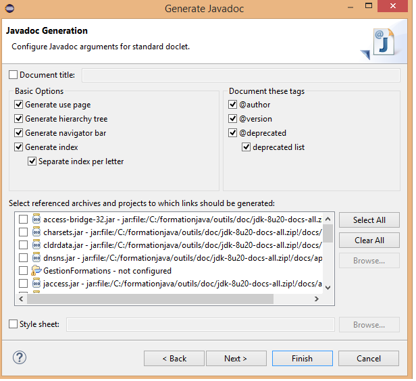This screenshot has height=381, width=416.
Task: Close the Generate Javadoc dialog
Action: (397, 9)
